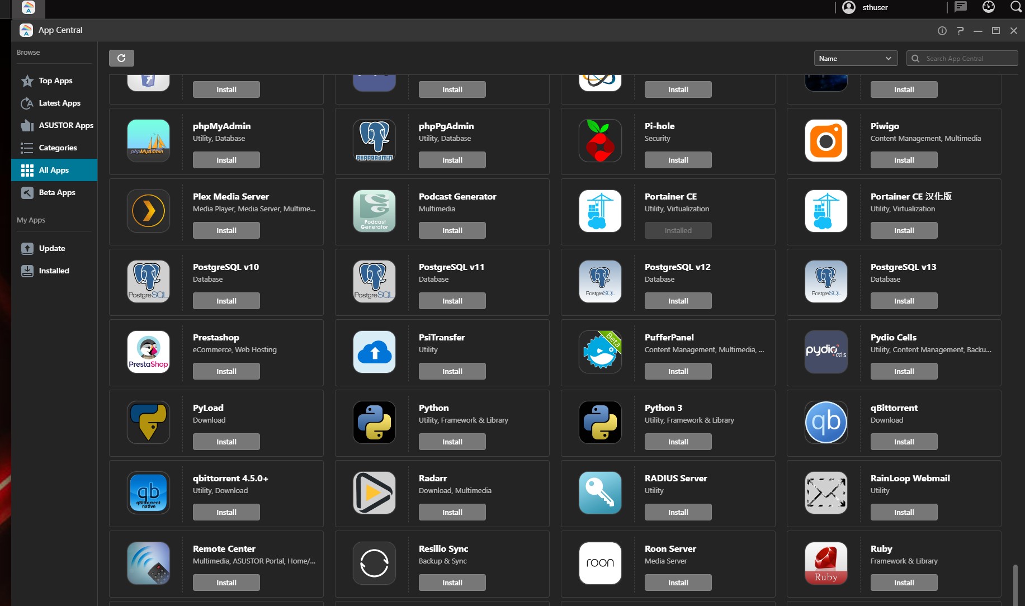Open the Radarr app icon
Image resolution: width=1025 pixels, height=606 pixels.
click(374, 493)
